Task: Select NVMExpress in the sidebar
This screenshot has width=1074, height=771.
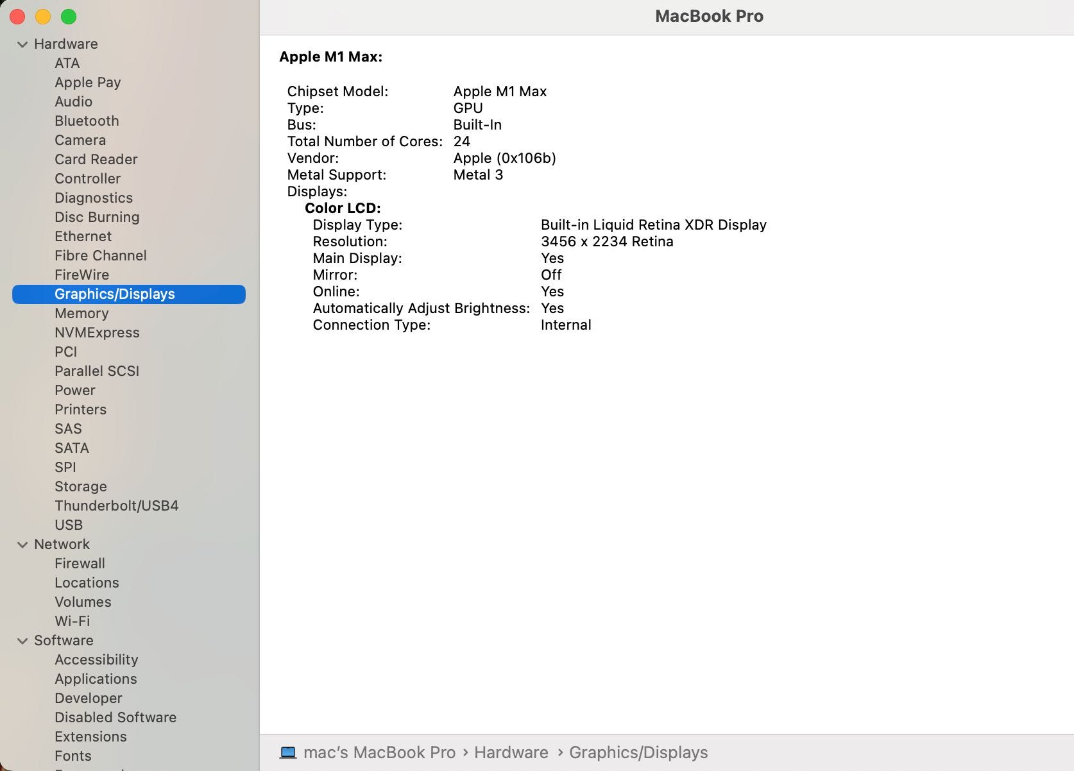Action: coord(97,332)
